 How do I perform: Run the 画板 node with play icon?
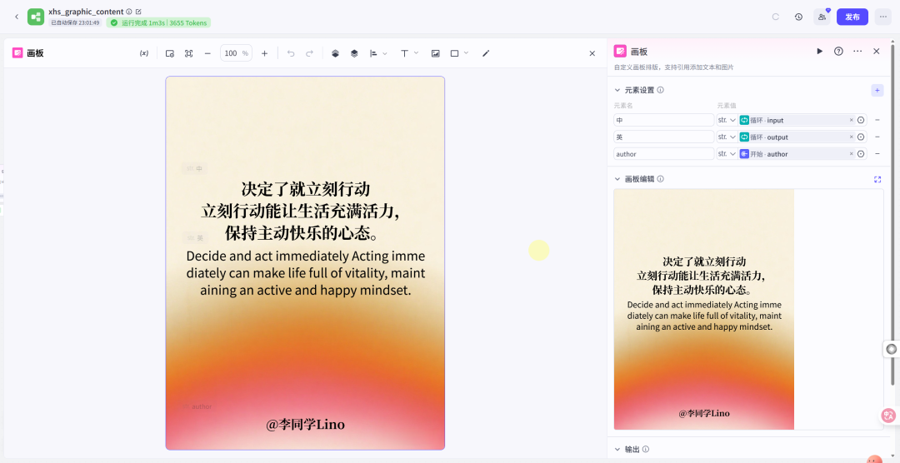click(820, 51)
